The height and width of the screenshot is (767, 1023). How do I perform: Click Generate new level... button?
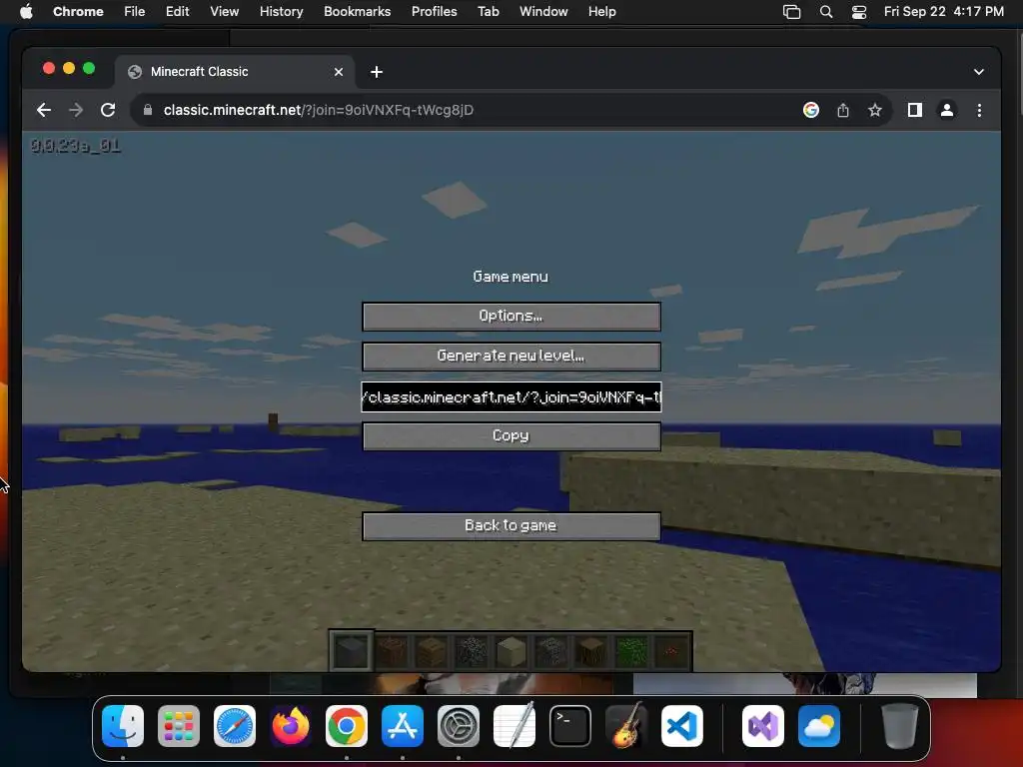(511, 357)
